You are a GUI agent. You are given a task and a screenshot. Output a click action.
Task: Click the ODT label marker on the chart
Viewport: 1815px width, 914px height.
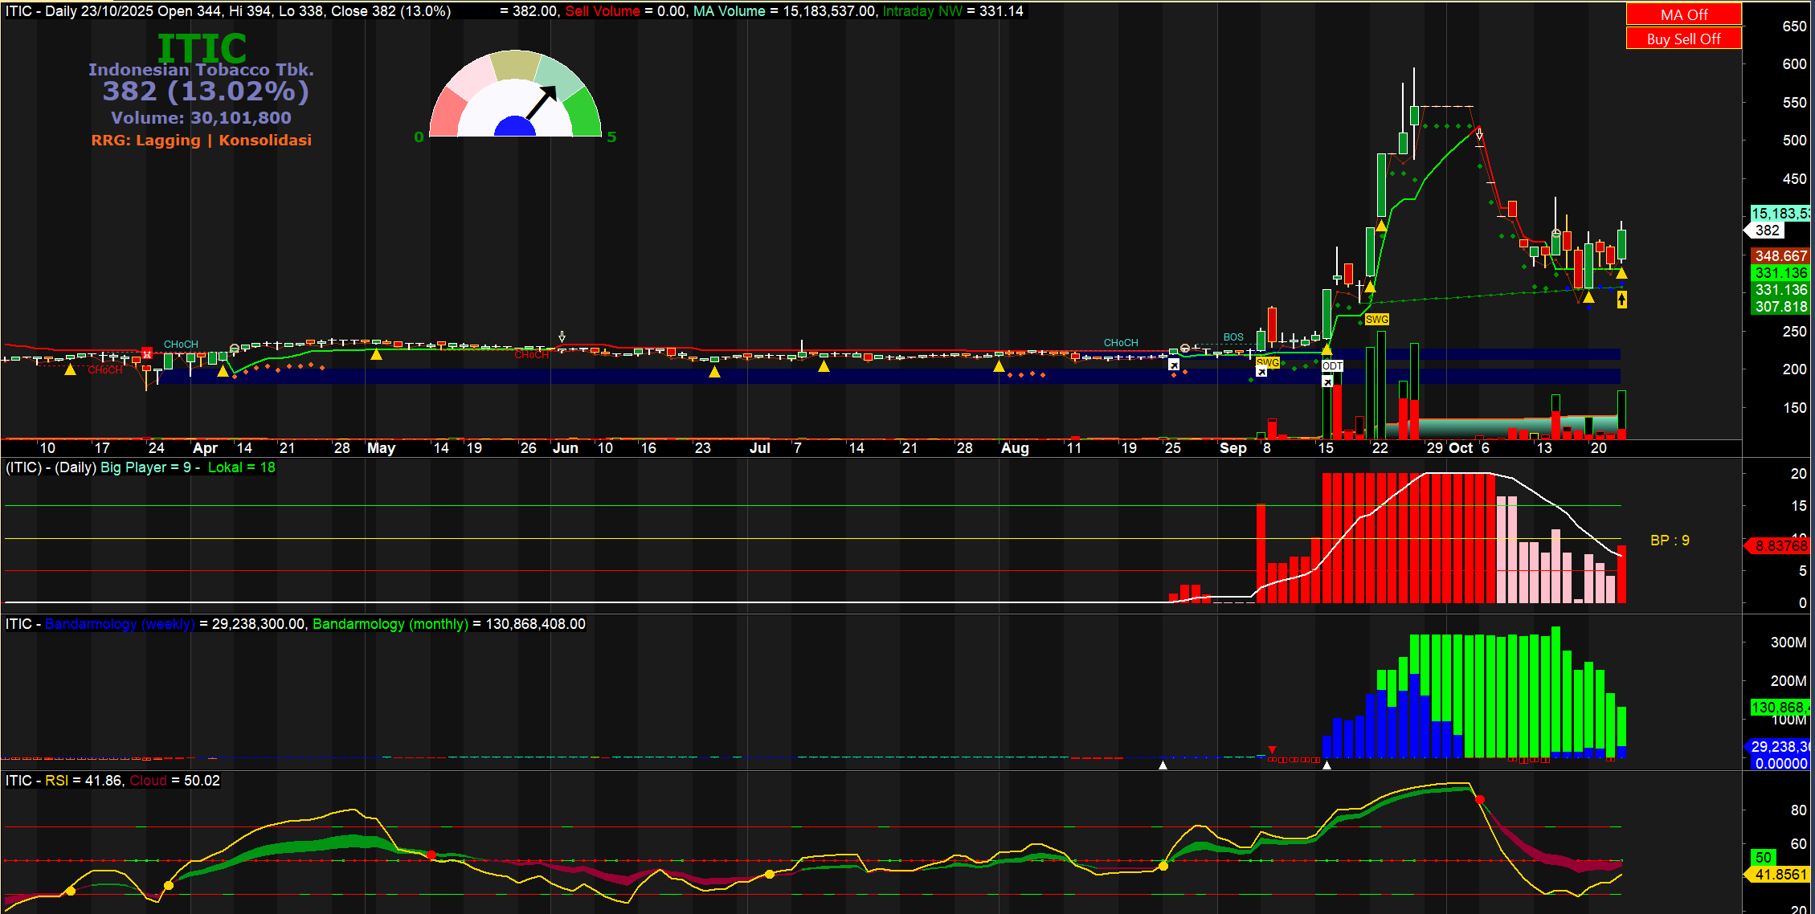[x=1332, y=366]
